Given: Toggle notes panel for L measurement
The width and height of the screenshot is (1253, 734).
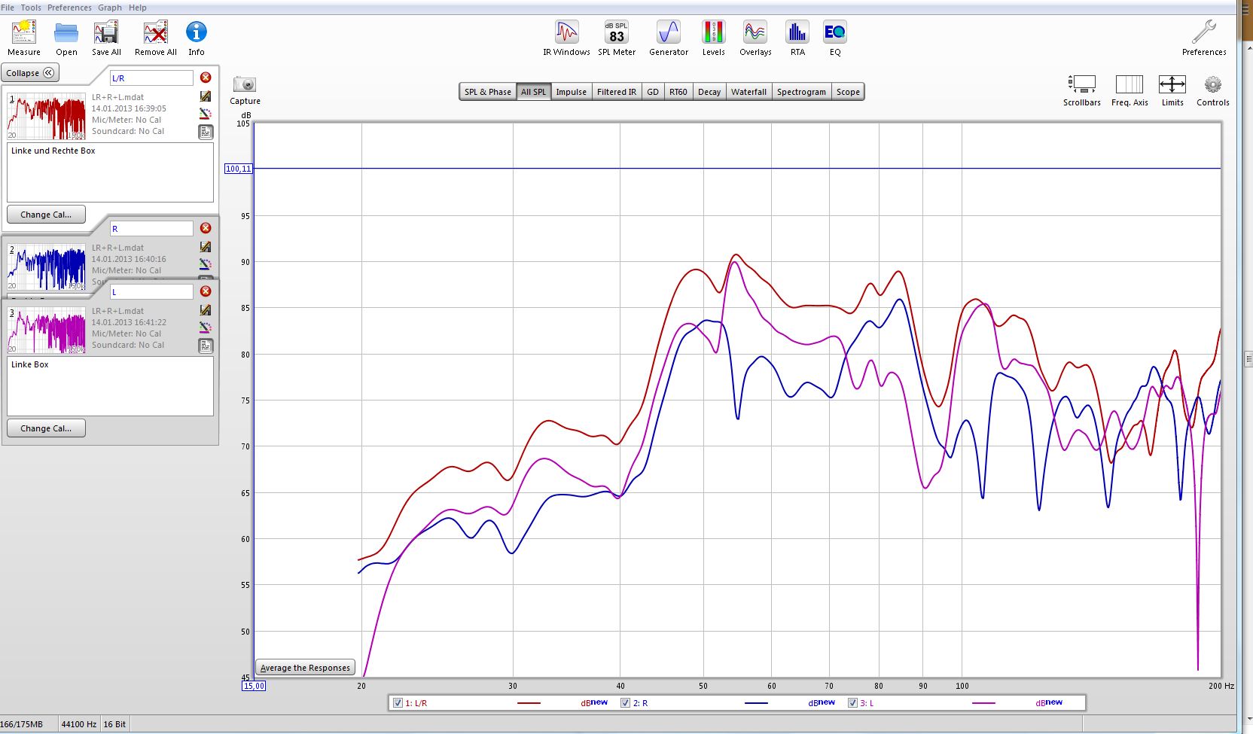Looking at the screenshot, I should point(206,346).
